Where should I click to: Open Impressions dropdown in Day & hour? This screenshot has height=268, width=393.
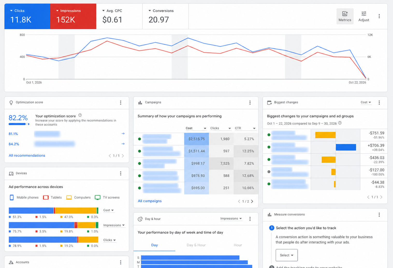[231, 219]
